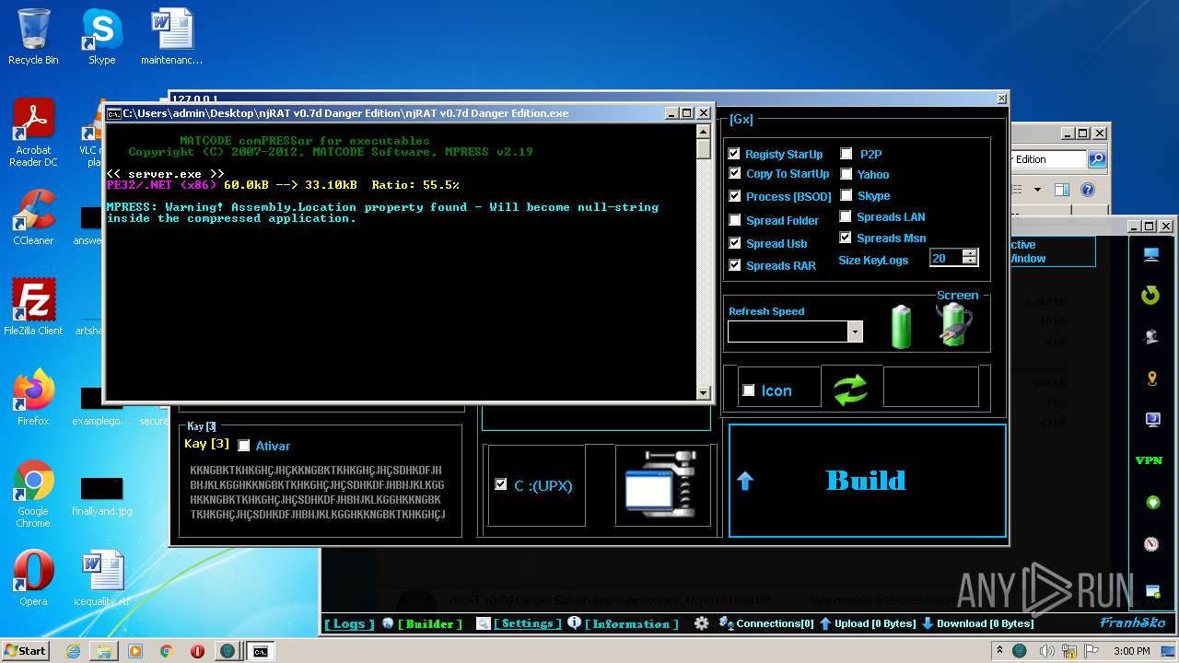This screenshot has width=1179, height=663.
Task: Open the Opera desktop icon
Action: 33,578
